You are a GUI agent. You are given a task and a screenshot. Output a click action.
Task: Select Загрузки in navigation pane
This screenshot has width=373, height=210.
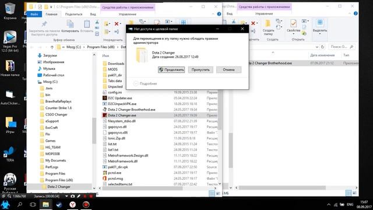(x=50, y=55)
